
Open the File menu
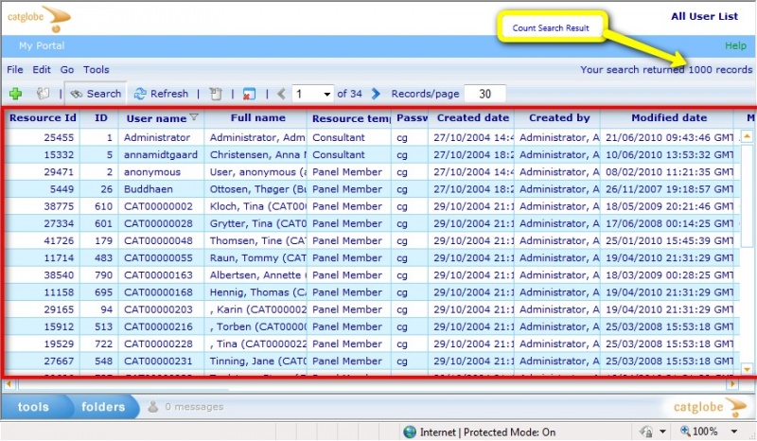click(15, 70)
